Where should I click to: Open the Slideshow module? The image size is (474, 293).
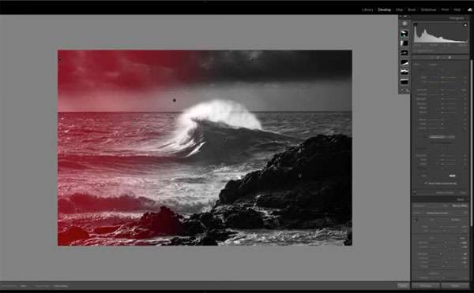428,9
